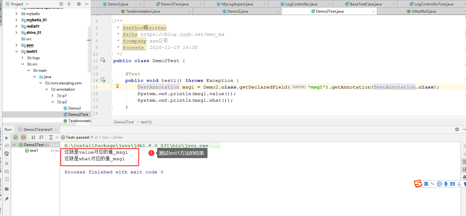
Task: Collapse the test01 module
Action: (x=16, y=52)
